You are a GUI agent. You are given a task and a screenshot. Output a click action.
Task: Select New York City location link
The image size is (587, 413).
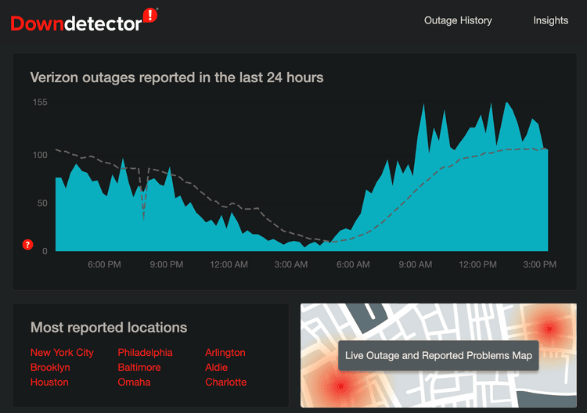62,353
